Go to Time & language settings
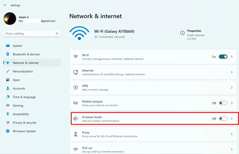This screenshot has width=239, height=154. tap(32, 97)
